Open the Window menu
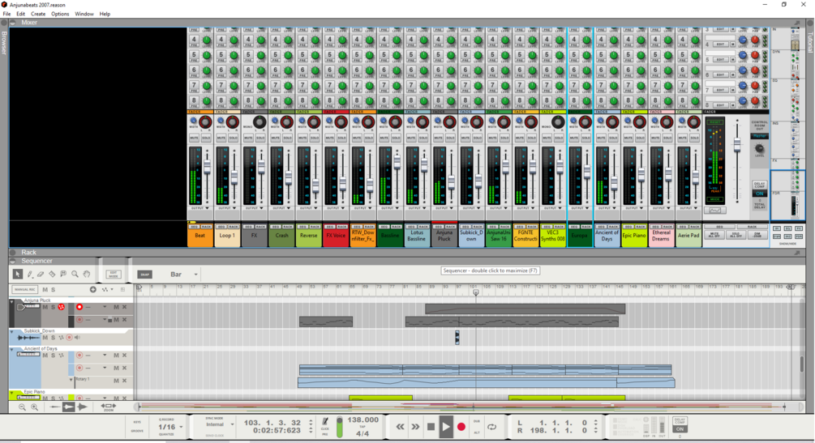 coord(84,14)
